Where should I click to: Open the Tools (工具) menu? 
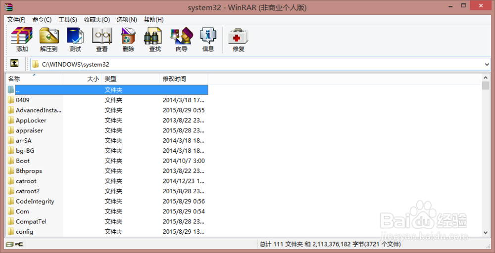click(68, 20)
